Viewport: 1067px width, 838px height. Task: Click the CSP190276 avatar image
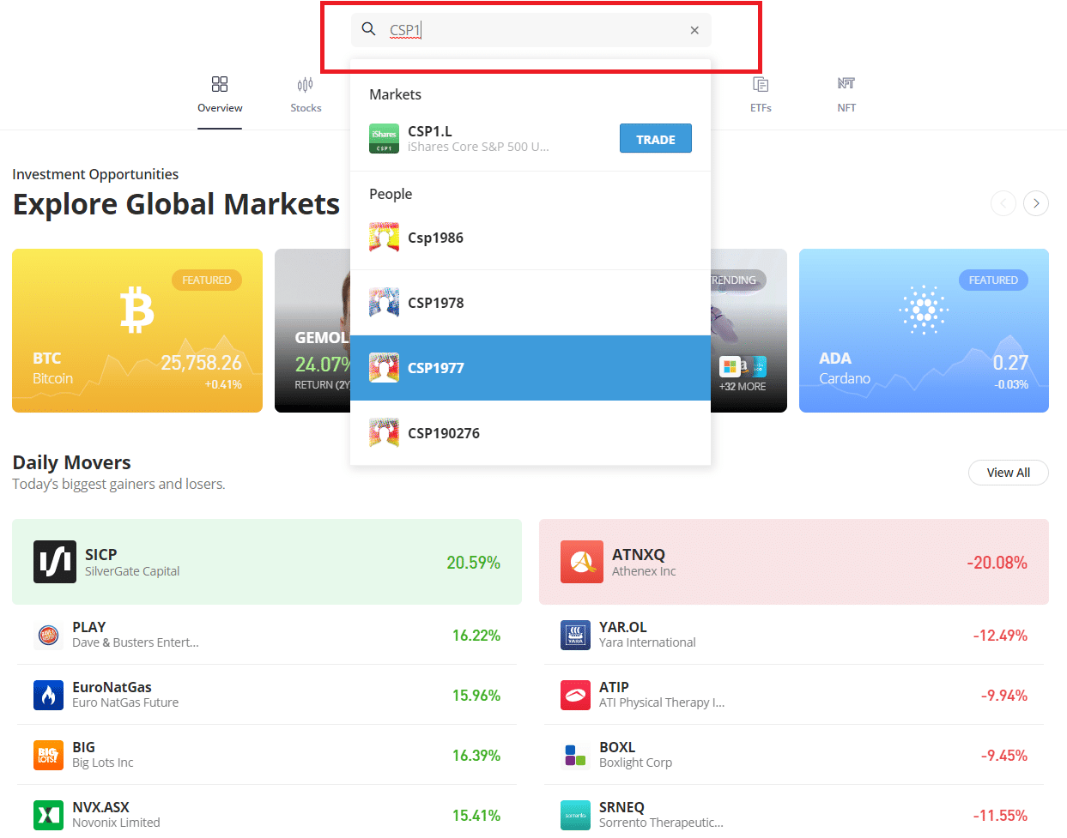pyautogui.click(x=384, y=433)
